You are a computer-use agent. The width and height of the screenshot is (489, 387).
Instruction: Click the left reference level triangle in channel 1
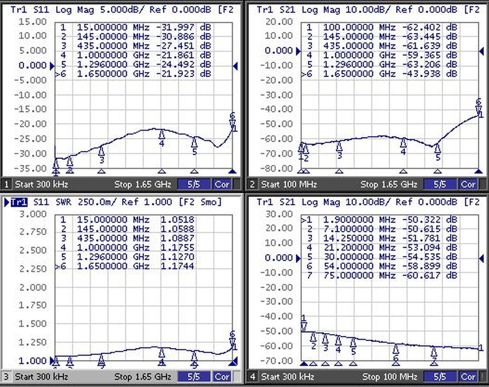(52, 66)
